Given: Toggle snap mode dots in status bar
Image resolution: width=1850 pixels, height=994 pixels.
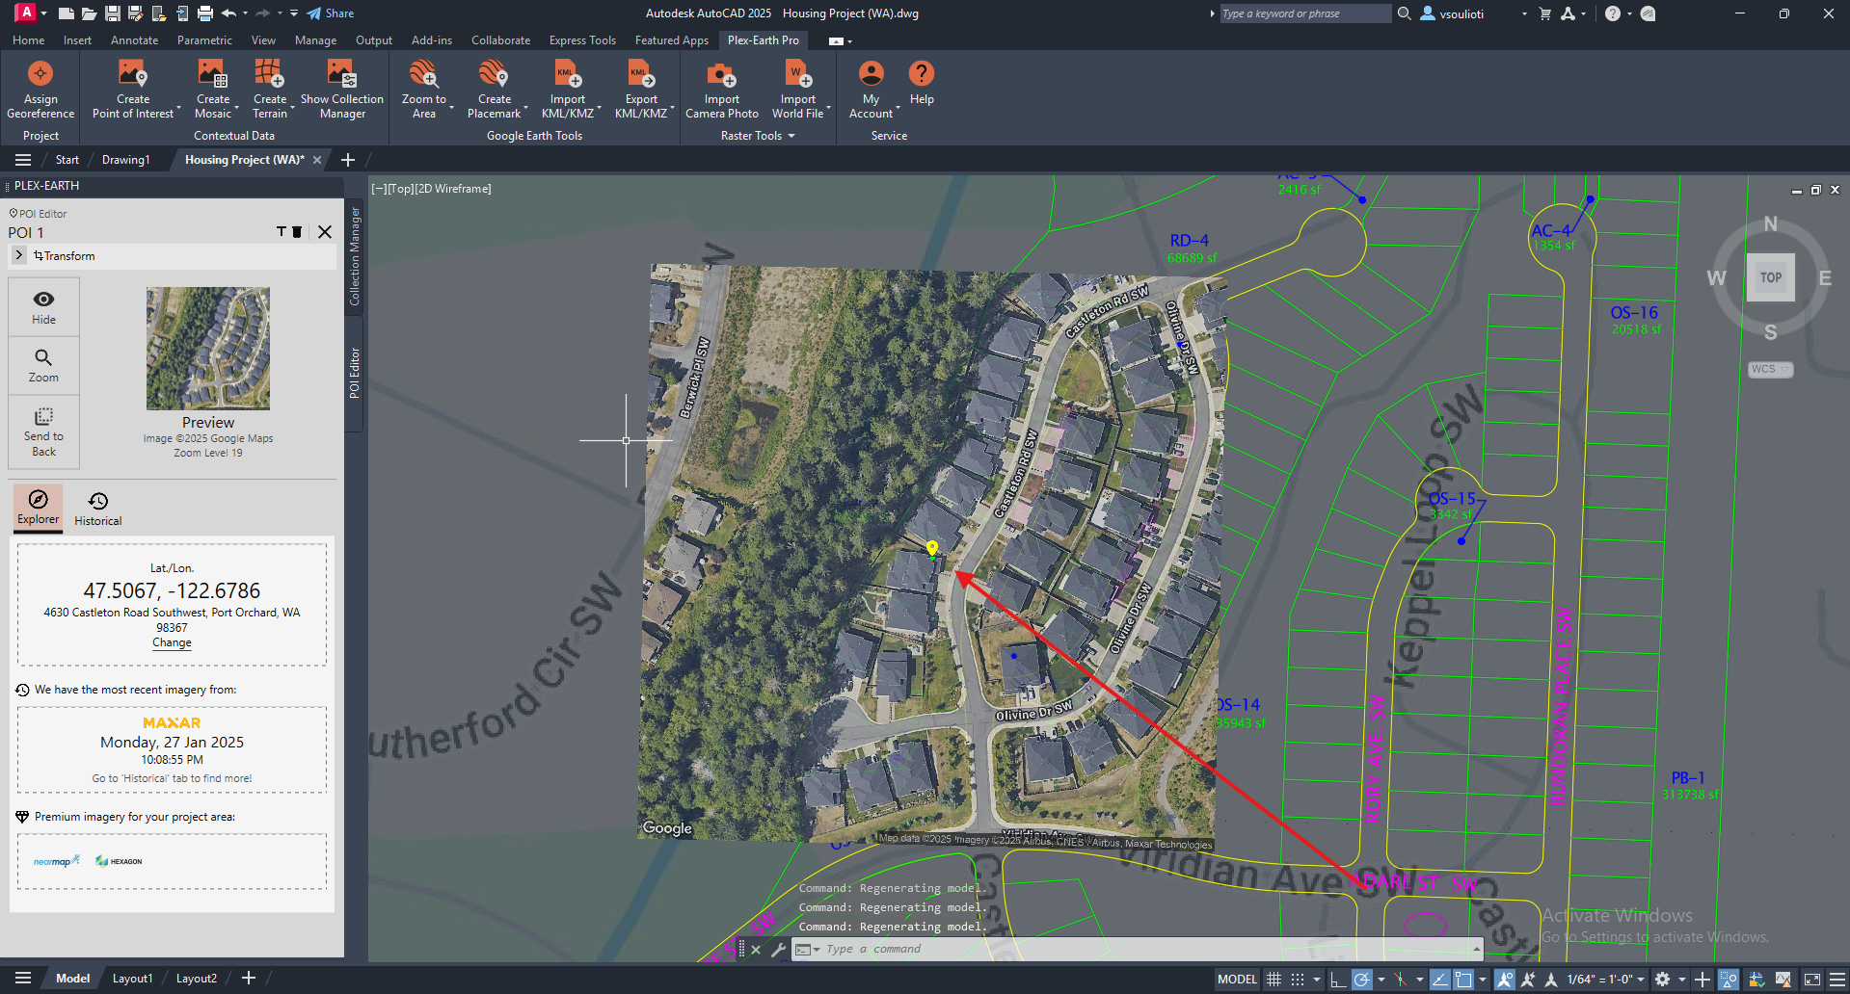Looking at the screenshot, I should (x=1298, y=980).
